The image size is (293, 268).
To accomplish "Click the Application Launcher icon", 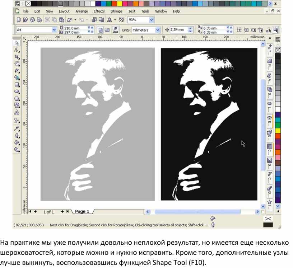I will click(109, 20).
